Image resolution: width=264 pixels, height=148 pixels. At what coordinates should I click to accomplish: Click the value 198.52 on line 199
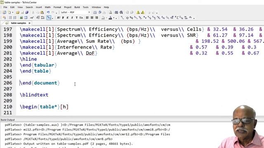[x=210, y=41]
